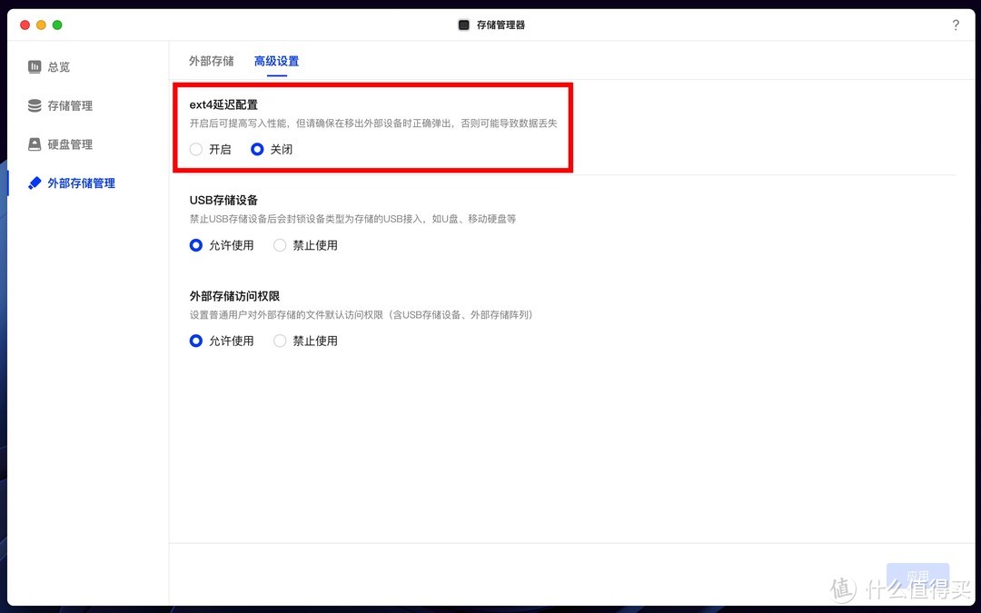Screen dimensions: 981x613
Task: Open the 高级设置 tab
Action: [x=276, y=60]
